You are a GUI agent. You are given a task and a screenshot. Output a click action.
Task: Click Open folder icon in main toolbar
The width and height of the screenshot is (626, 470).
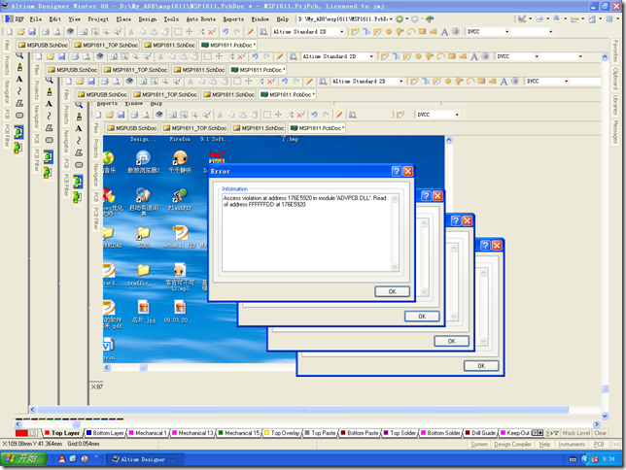(x=20, y=31)
